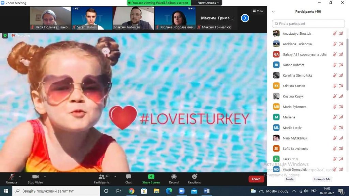Click the Find a participant search field
This screenshot has height=196, width=349.
click(308, 24)
